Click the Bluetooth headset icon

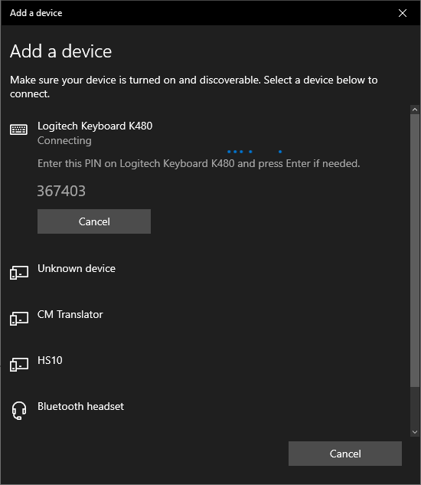[19, 411]
